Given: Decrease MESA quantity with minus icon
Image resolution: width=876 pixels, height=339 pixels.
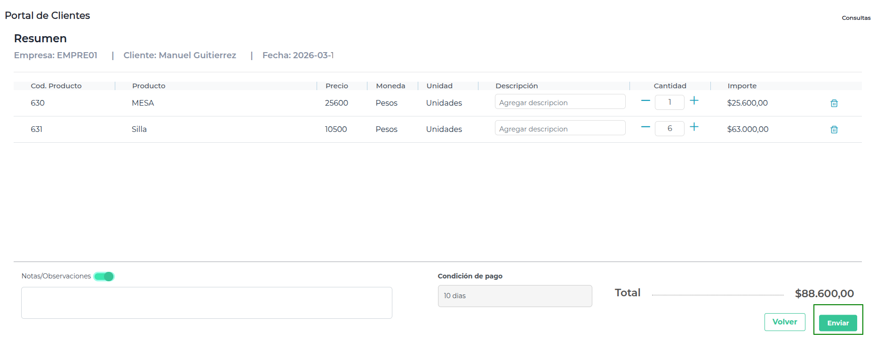Looking at the screenshot, I should click(x=645, y=101).
